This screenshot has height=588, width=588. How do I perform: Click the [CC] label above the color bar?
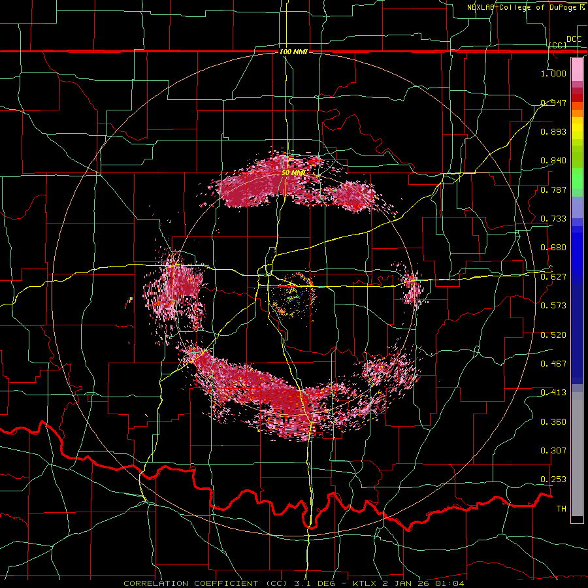[558, 45]
